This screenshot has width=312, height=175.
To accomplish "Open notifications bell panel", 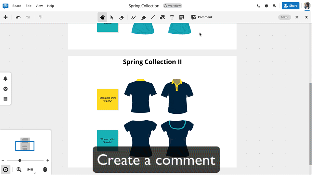I will [6, 78].
